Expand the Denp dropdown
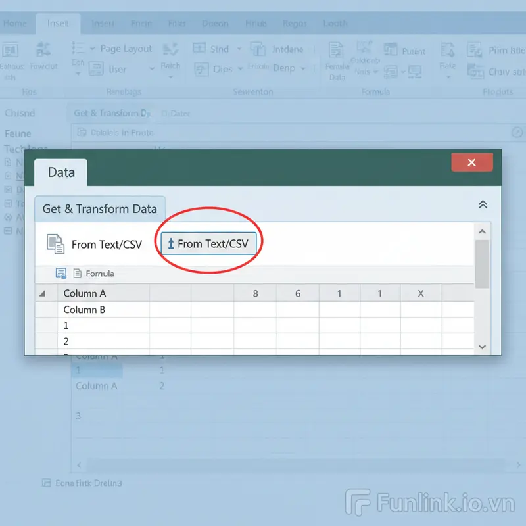The height and width of the screenshot is (526, 526). point(302,67)
